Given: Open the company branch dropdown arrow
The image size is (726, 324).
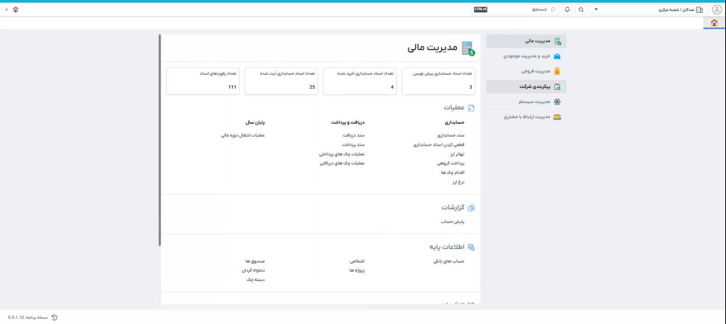Looking at the screenshot, I should coord(596,9).
